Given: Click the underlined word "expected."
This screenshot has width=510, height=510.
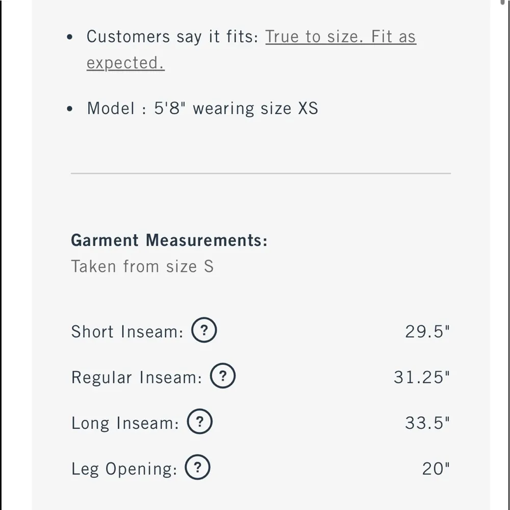Looking at the screenshot, I should point(125,63).
